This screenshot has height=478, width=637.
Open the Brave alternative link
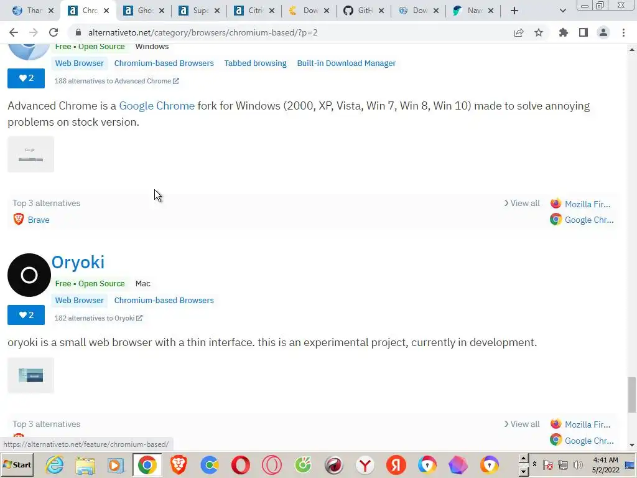[x=39, y=220]
